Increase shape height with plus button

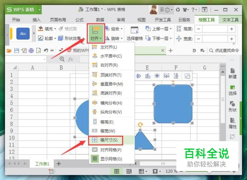(232, 29)
